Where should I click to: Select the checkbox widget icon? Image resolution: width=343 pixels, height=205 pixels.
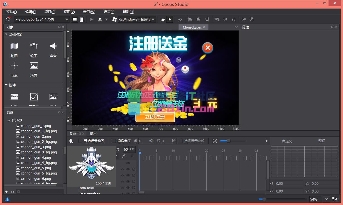click(34, 97)
